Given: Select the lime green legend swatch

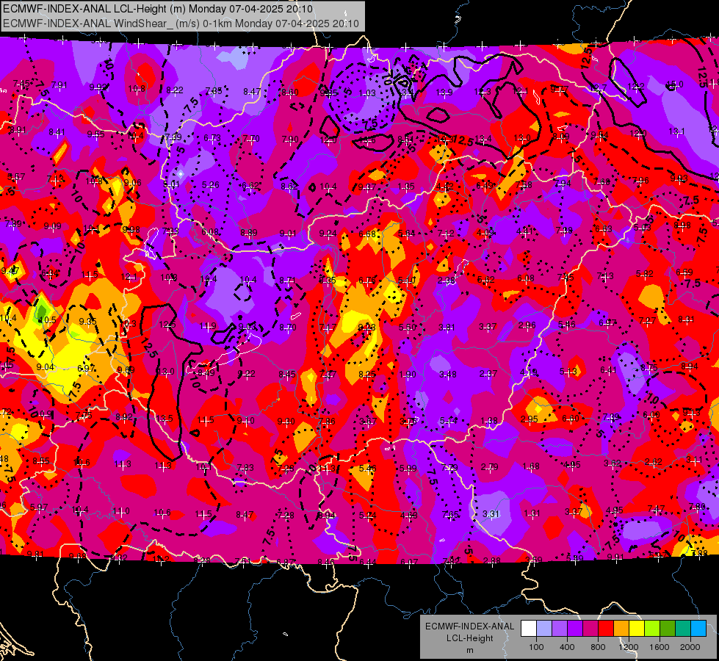Looking at the screenshot, I should pyautogui.click(x=652, y=628).
